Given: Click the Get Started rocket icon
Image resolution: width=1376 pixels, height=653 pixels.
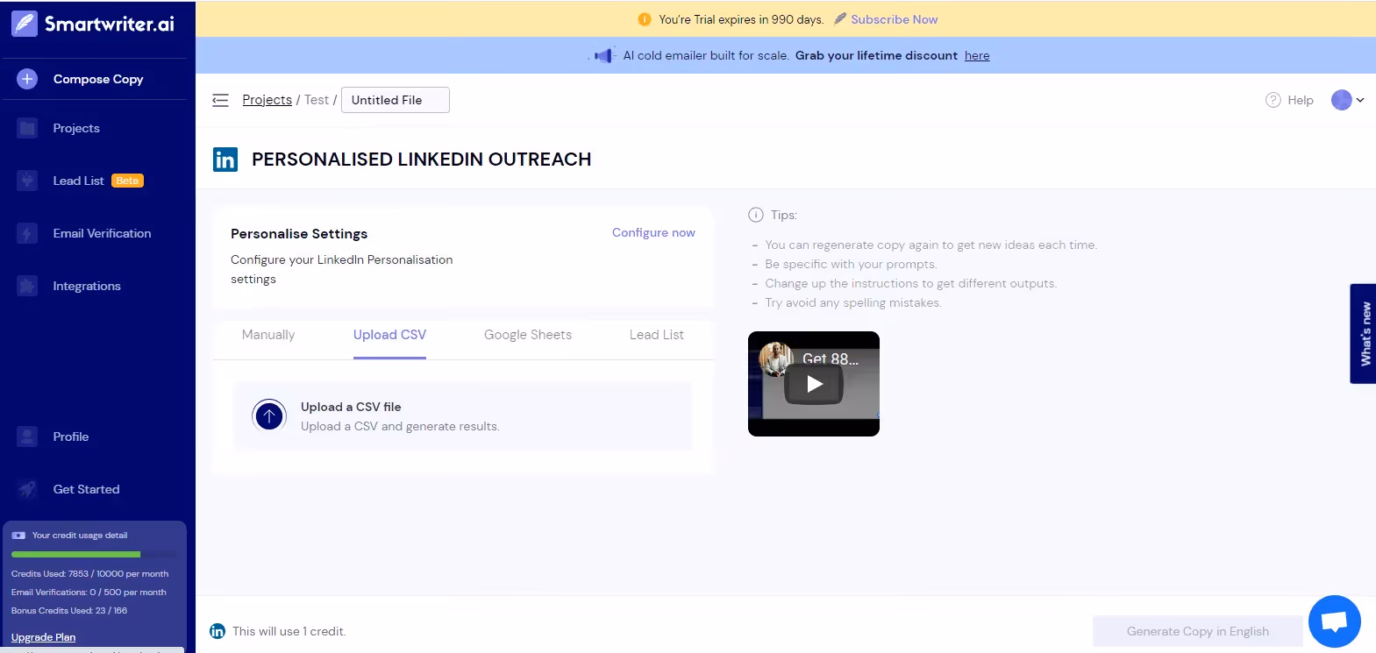Looking at the screenshot, I should point(27,489).
